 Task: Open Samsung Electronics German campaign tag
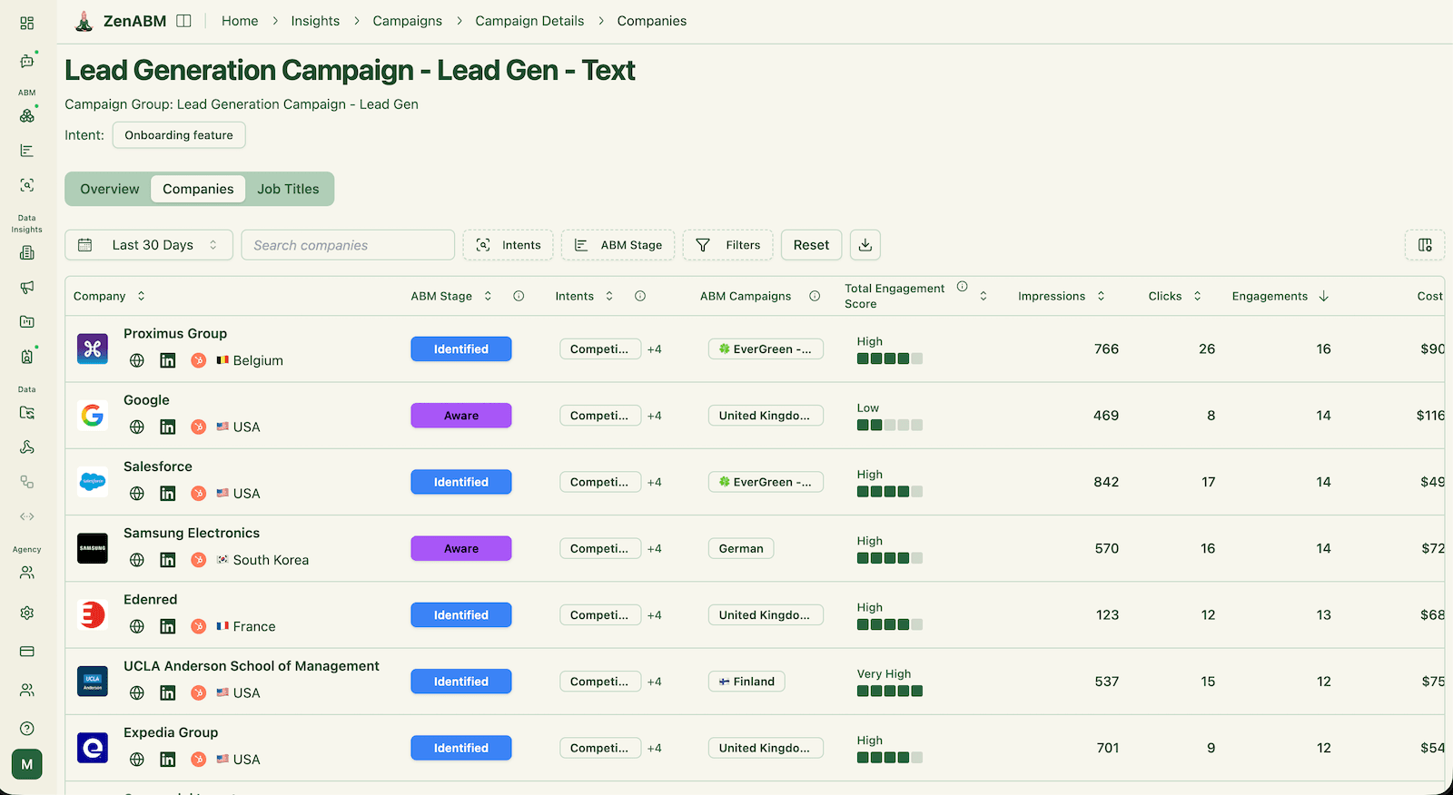point(741,548)
